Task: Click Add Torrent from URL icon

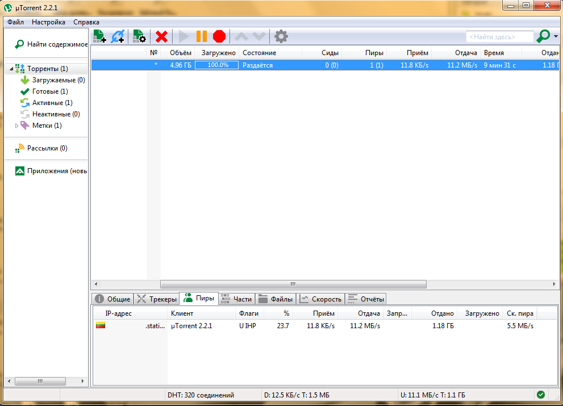Action: pos(118,36)
